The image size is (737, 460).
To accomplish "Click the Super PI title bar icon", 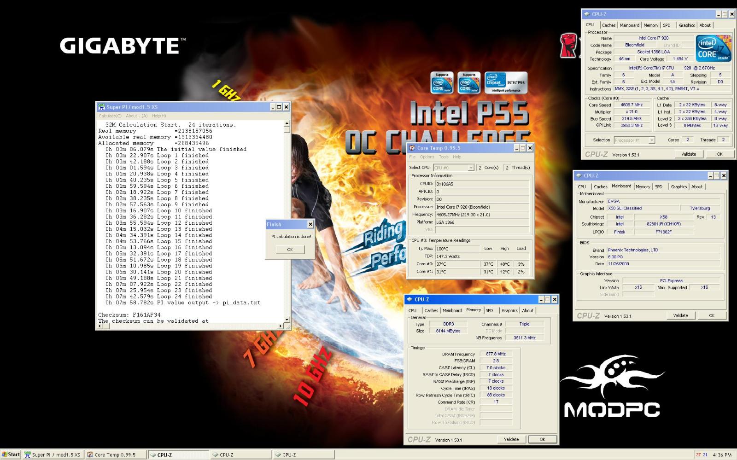I will (101, 107).
